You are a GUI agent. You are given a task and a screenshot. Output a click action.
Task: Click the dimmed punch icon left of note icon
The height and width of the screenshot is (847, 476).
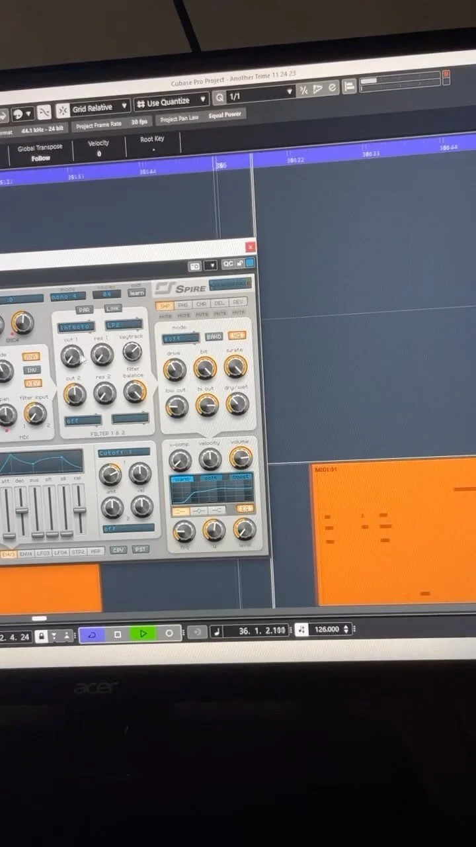coord(196,633)
